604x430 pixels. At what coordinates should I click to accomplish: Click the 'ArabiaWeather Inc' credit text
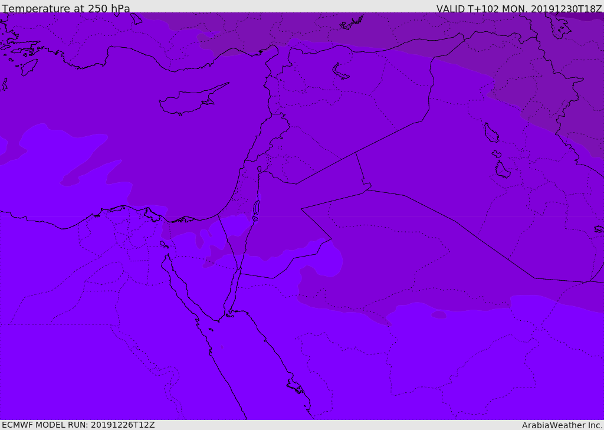[x=562, y=425]
